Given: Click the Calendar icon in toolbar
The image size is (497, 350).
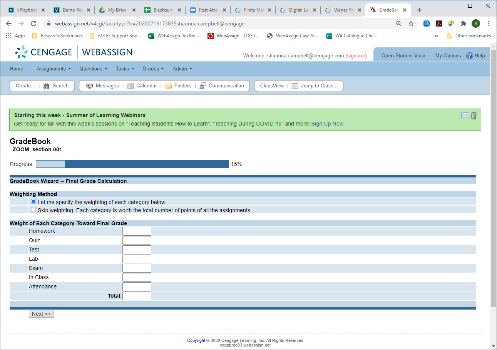Looking at the screenshot, I should coord(131,86).
